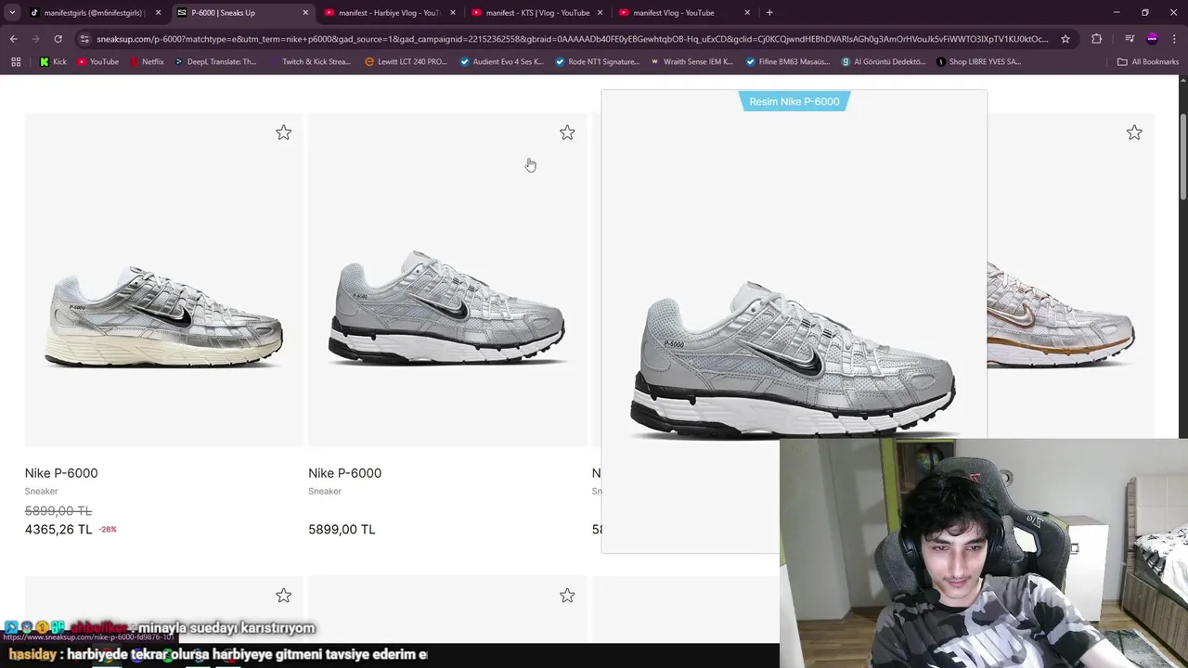View site information icon in the address bar

coord(84,39)
